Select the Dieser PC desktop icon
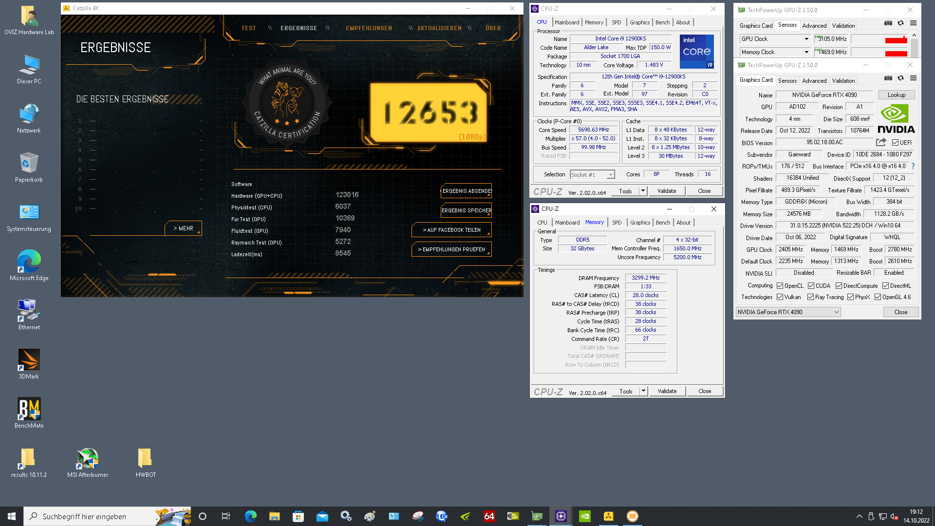Screen dimensions: 935x526 [x=29, y=70]
